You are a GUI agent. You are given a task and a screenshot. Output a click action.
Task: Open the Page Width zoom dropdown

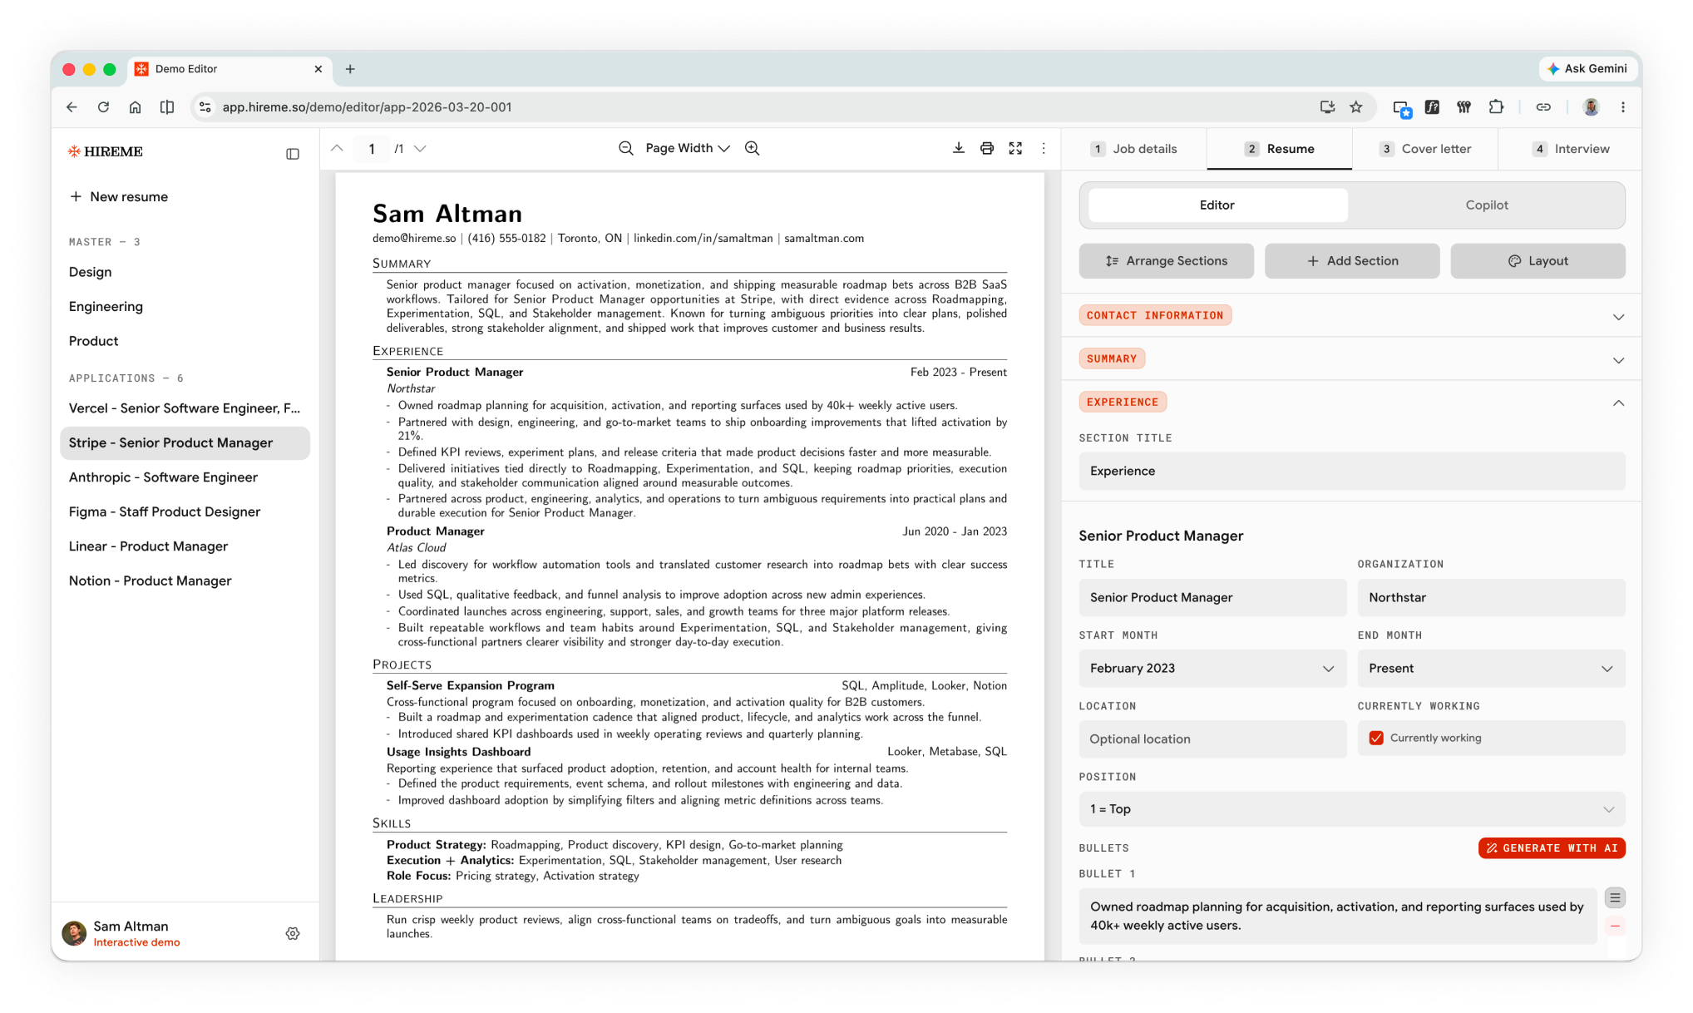(x=687, y=148)
